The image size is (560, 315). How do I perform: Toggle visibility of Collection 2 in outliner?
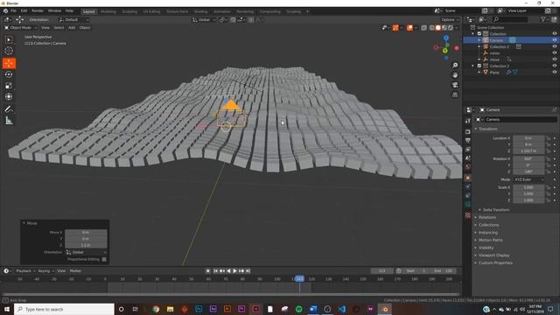[x=554, y=66]
